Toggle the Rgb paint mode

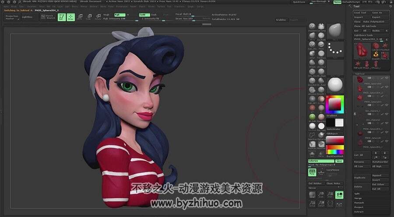120,15
